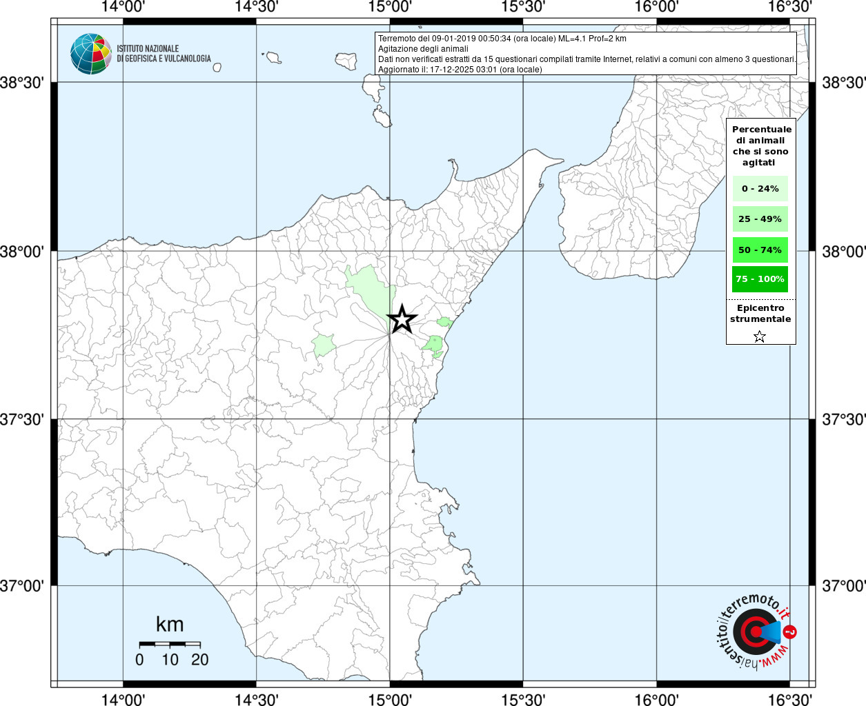Viewport: 866px width, 706px height.
Task: Click the haisentitoilterremoto.it target logo
Action: click(x=755, y=631)
